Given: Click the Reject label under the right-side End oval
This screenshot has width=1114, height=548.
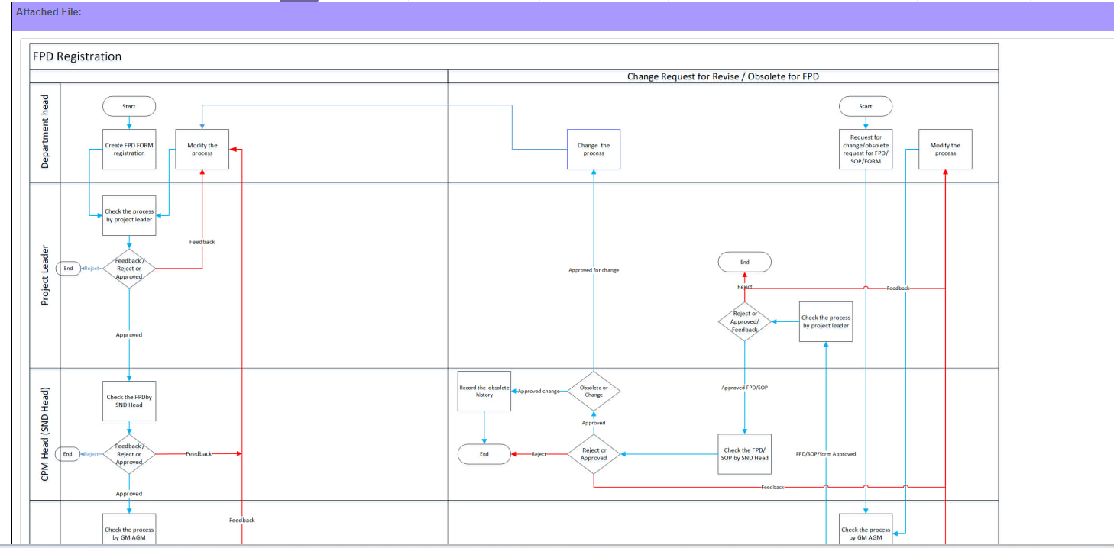Looking at the screenshot, I should pyautogui.click(x=745, y=287).
